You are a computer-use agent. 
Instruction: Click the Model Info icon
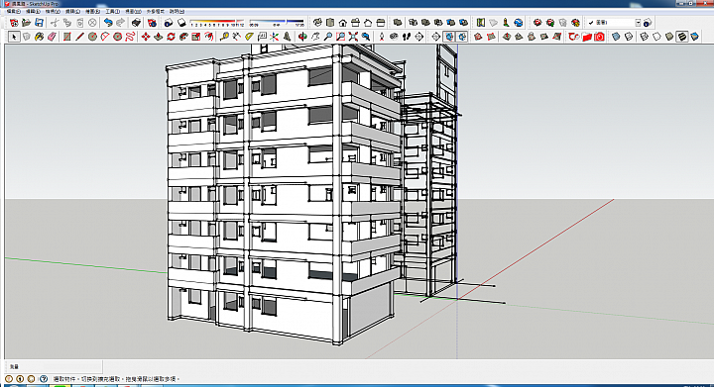[x=152, y=22]
